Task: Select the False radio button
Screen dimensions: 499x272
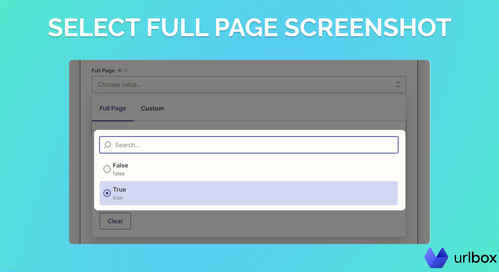Action: click(107, 169)
